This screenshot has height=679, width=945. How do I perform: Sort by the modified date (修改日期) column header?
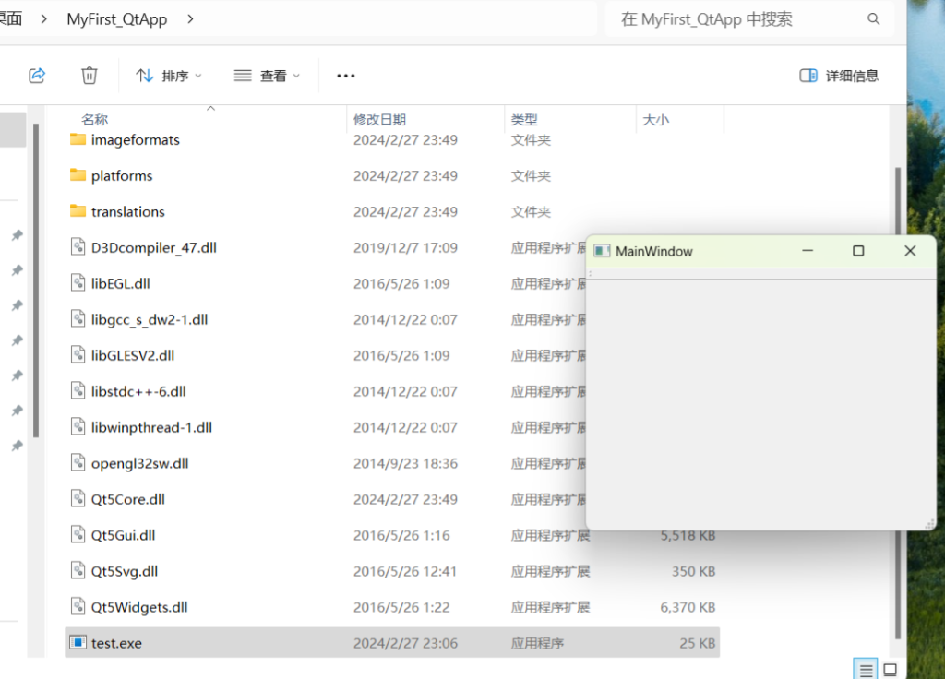coord(379,120)
